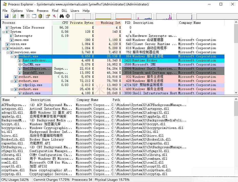
Task: Open the Options menu
Action: [x=17, y=10]
